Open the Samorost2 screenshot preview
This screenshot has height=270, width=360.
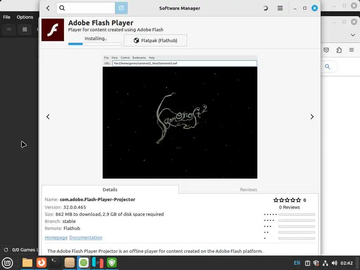click(180, 117)
